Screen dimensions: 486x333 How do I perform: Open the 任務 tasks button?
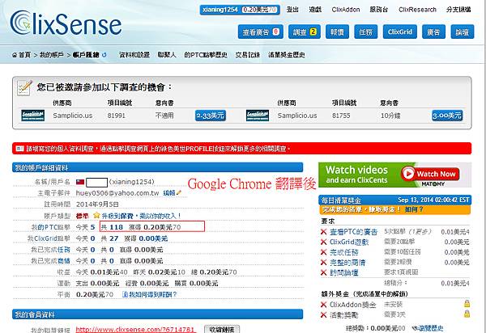point(366,32)
